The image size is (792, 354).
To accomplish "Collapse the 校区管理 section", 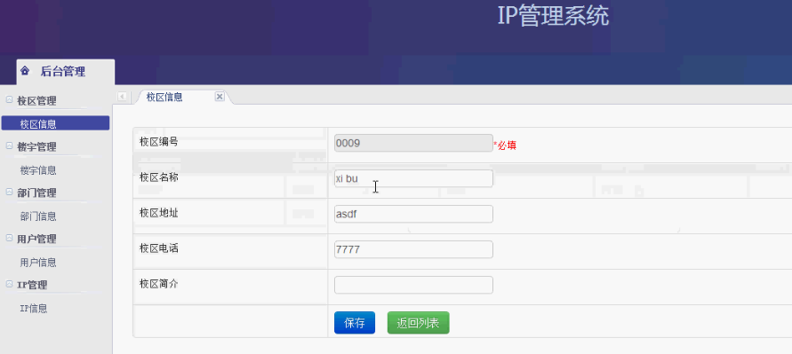I will pos(9,100).
